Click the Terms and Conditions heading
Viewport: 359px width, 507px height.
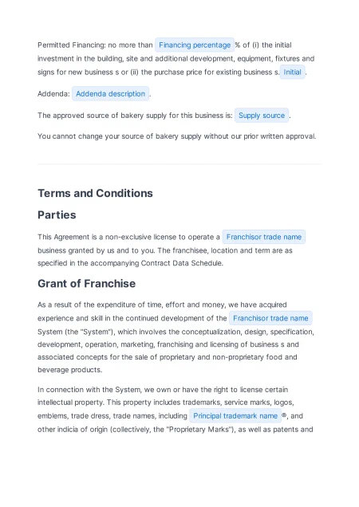(x=95, y=194)
